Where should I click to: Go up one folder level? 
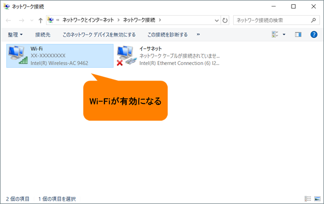point(41,20)
